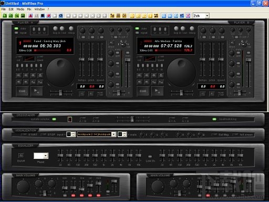Click the green magnifier search toolbar icon

(17, 16)
